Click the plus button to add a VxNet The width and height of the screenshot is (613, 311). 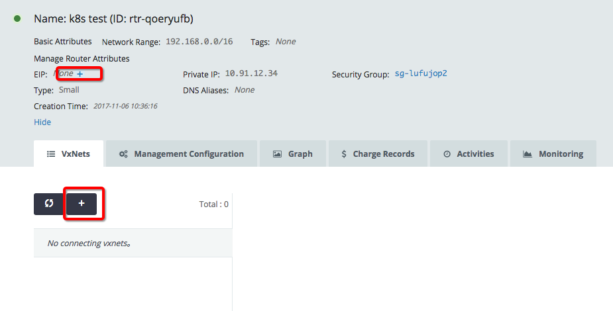pyautogui.click(x=82, y=204)
